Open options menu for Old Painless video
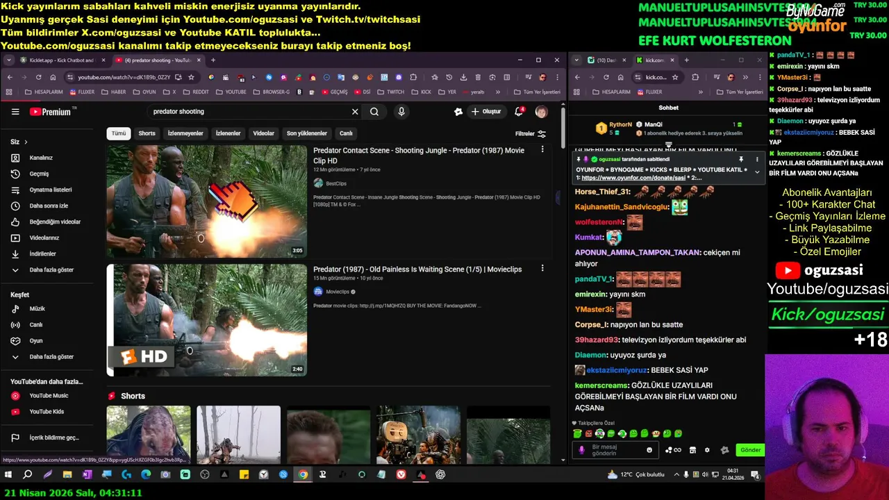 point(542,268)
